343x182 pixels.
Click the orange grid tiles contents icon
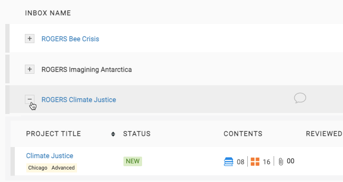(255, 162)
